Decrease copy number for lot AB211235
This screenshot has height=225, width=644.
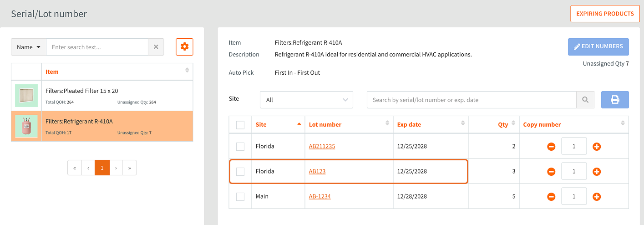point(551,147)
